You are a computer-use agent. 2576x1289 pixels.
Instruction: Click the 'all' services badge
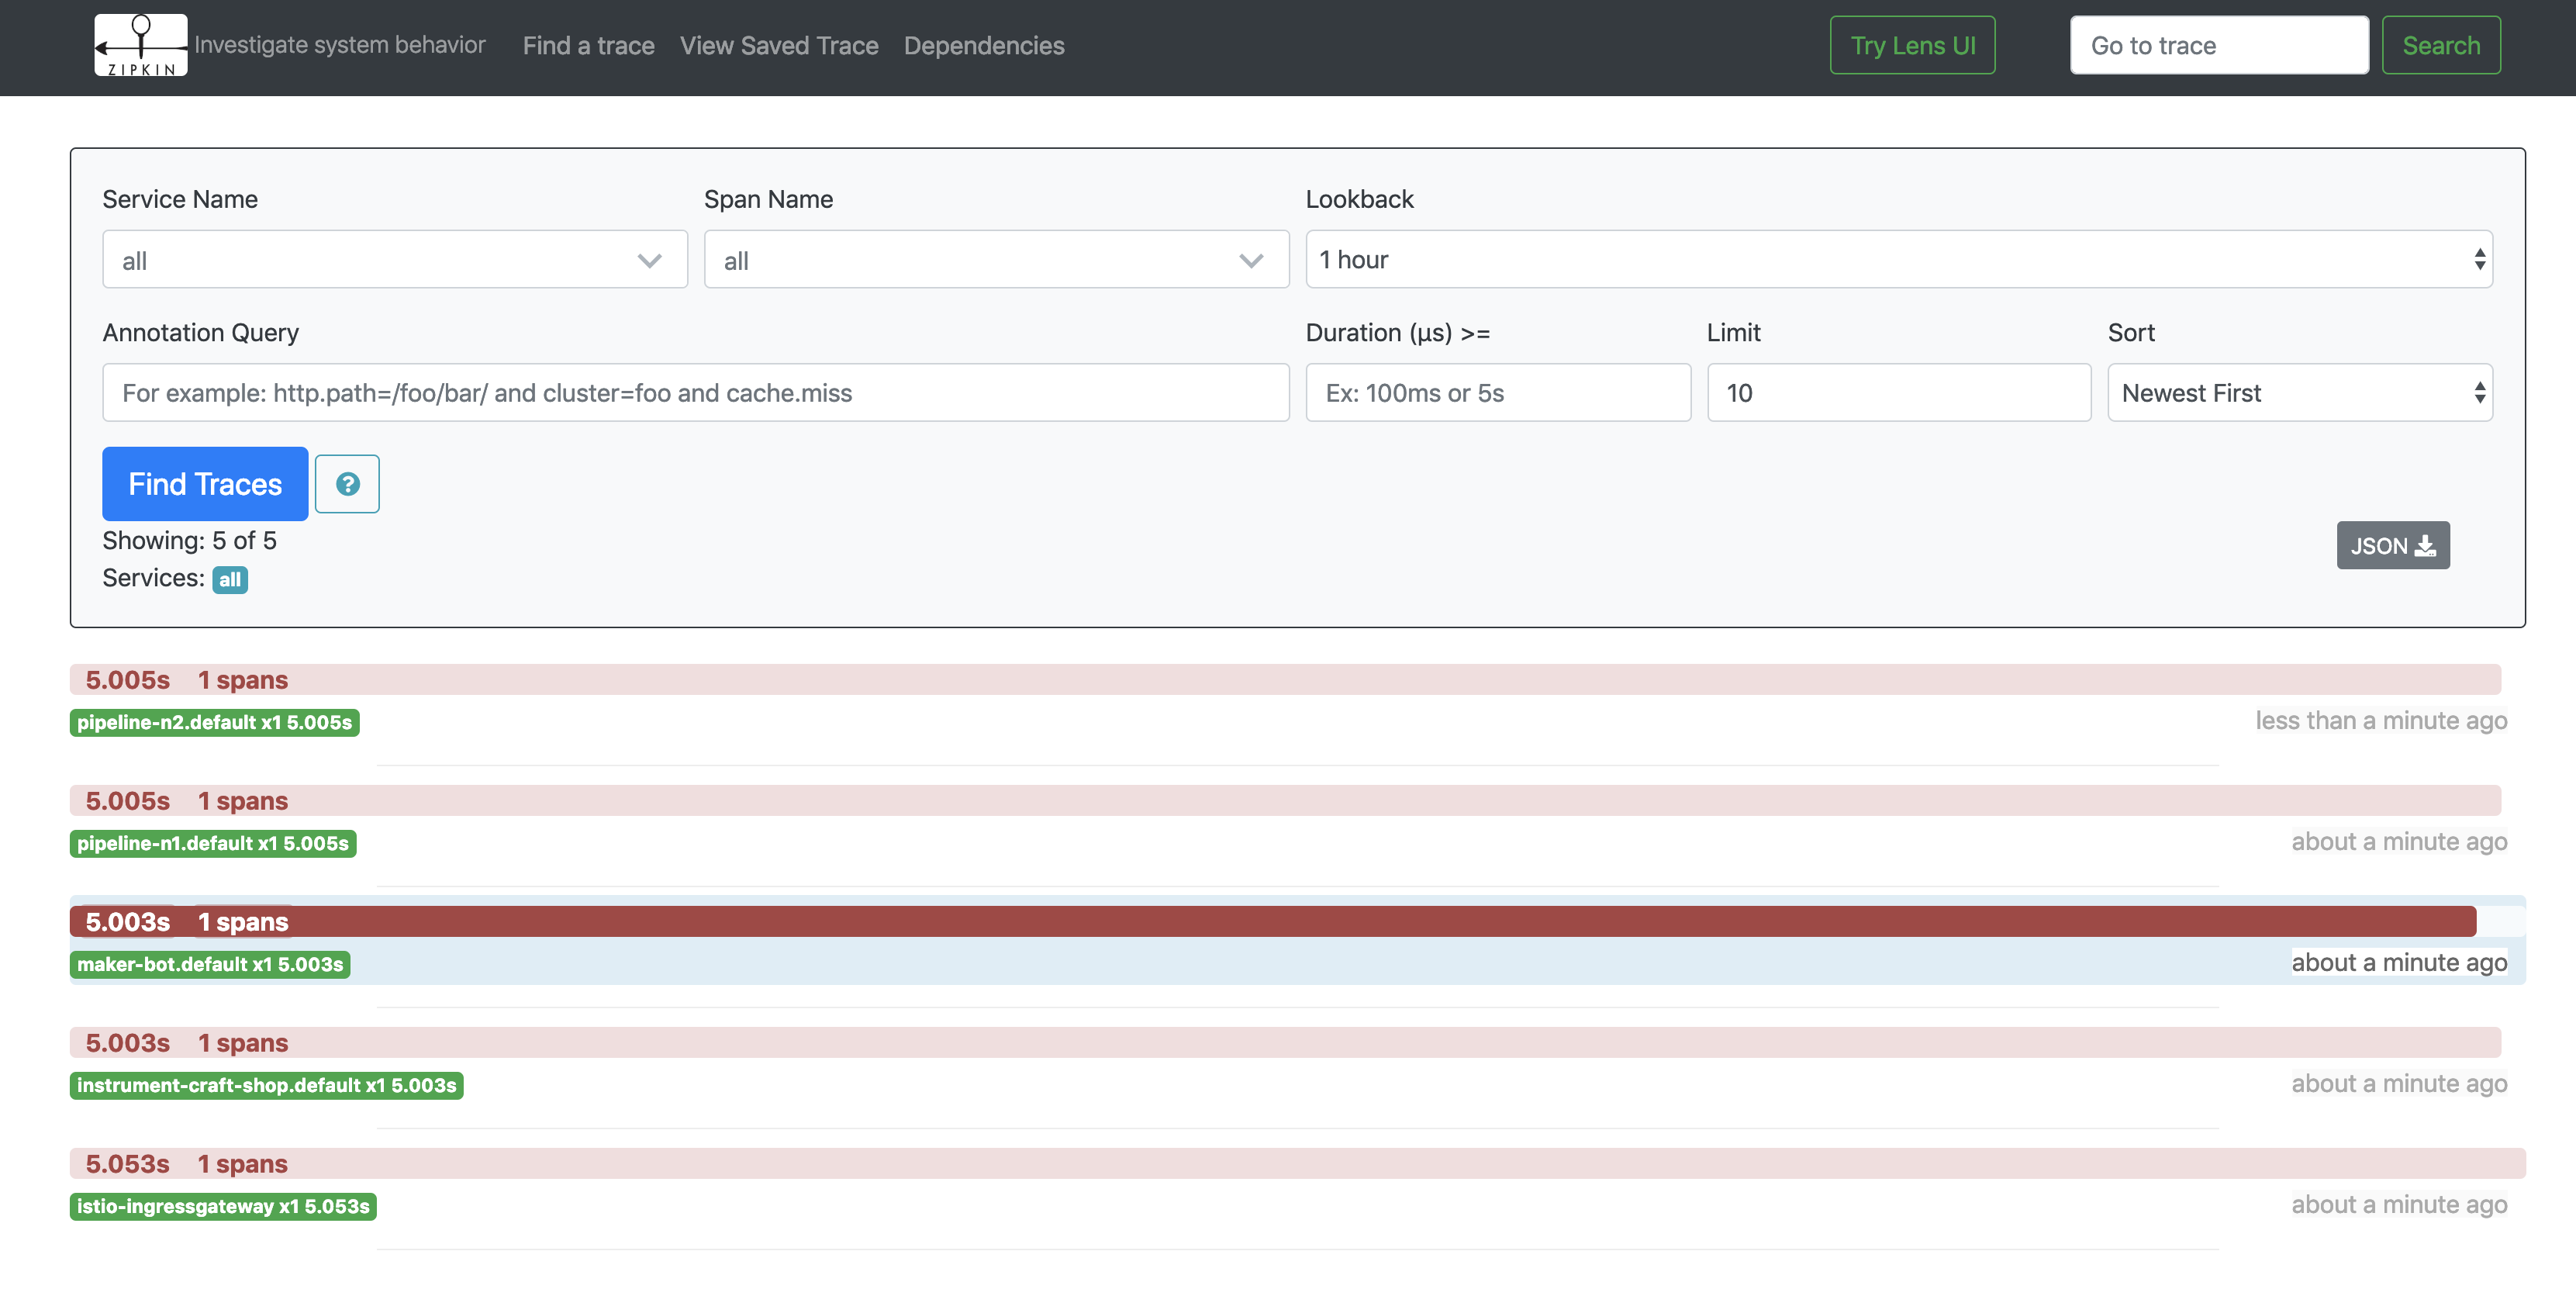pos(229,580)
